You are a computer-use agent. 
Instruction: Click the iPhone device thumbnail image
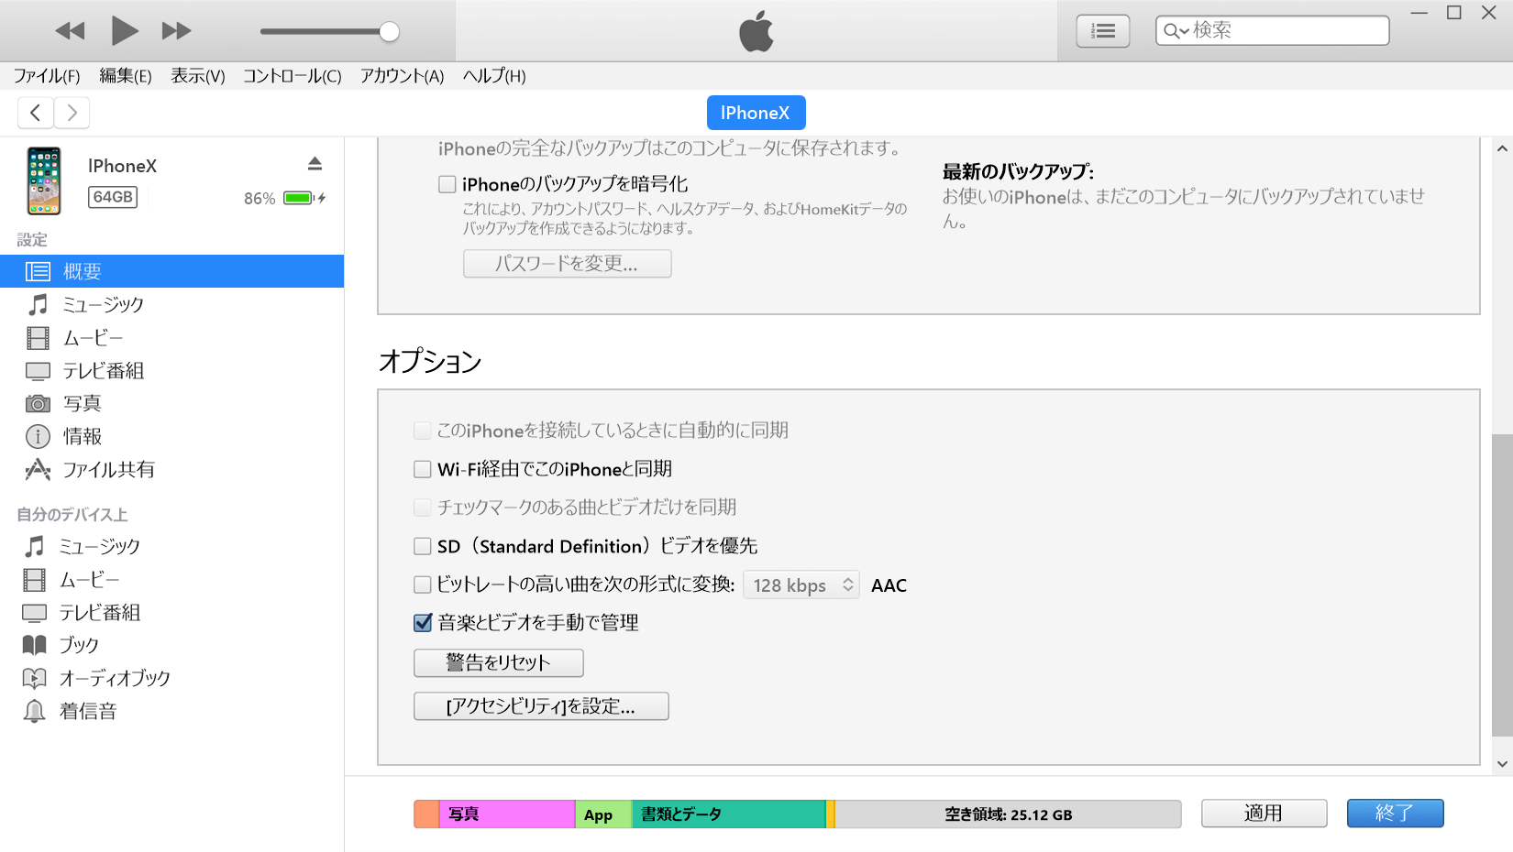[44, 180]
